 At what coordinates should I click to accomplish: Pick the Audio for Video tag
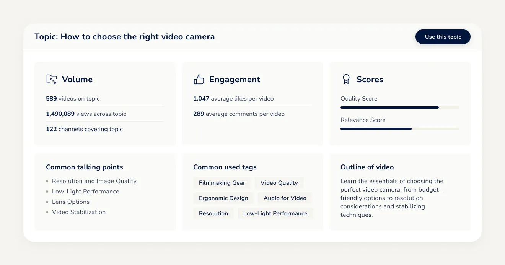[285, 198]
